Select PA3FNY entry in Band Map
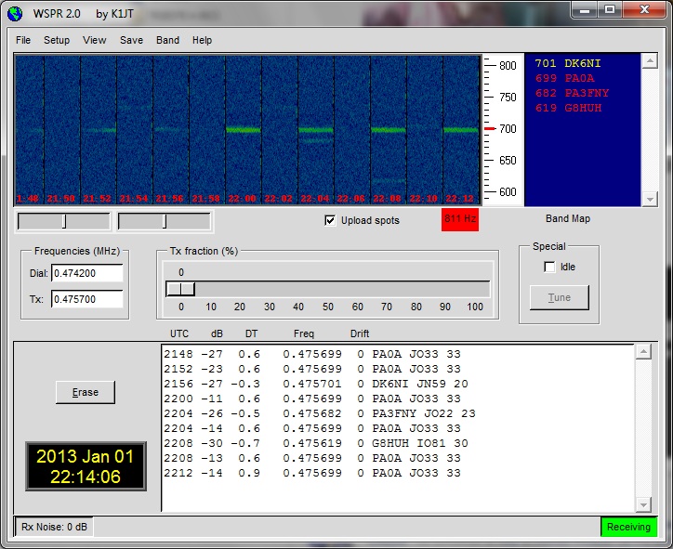Screen dimensions: 673x549 (572, 93)
